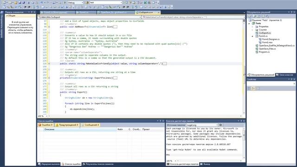Screen dimensions: 297x167
Task: Open the NuGet console settings gear
Action: [x=220, y=125]
